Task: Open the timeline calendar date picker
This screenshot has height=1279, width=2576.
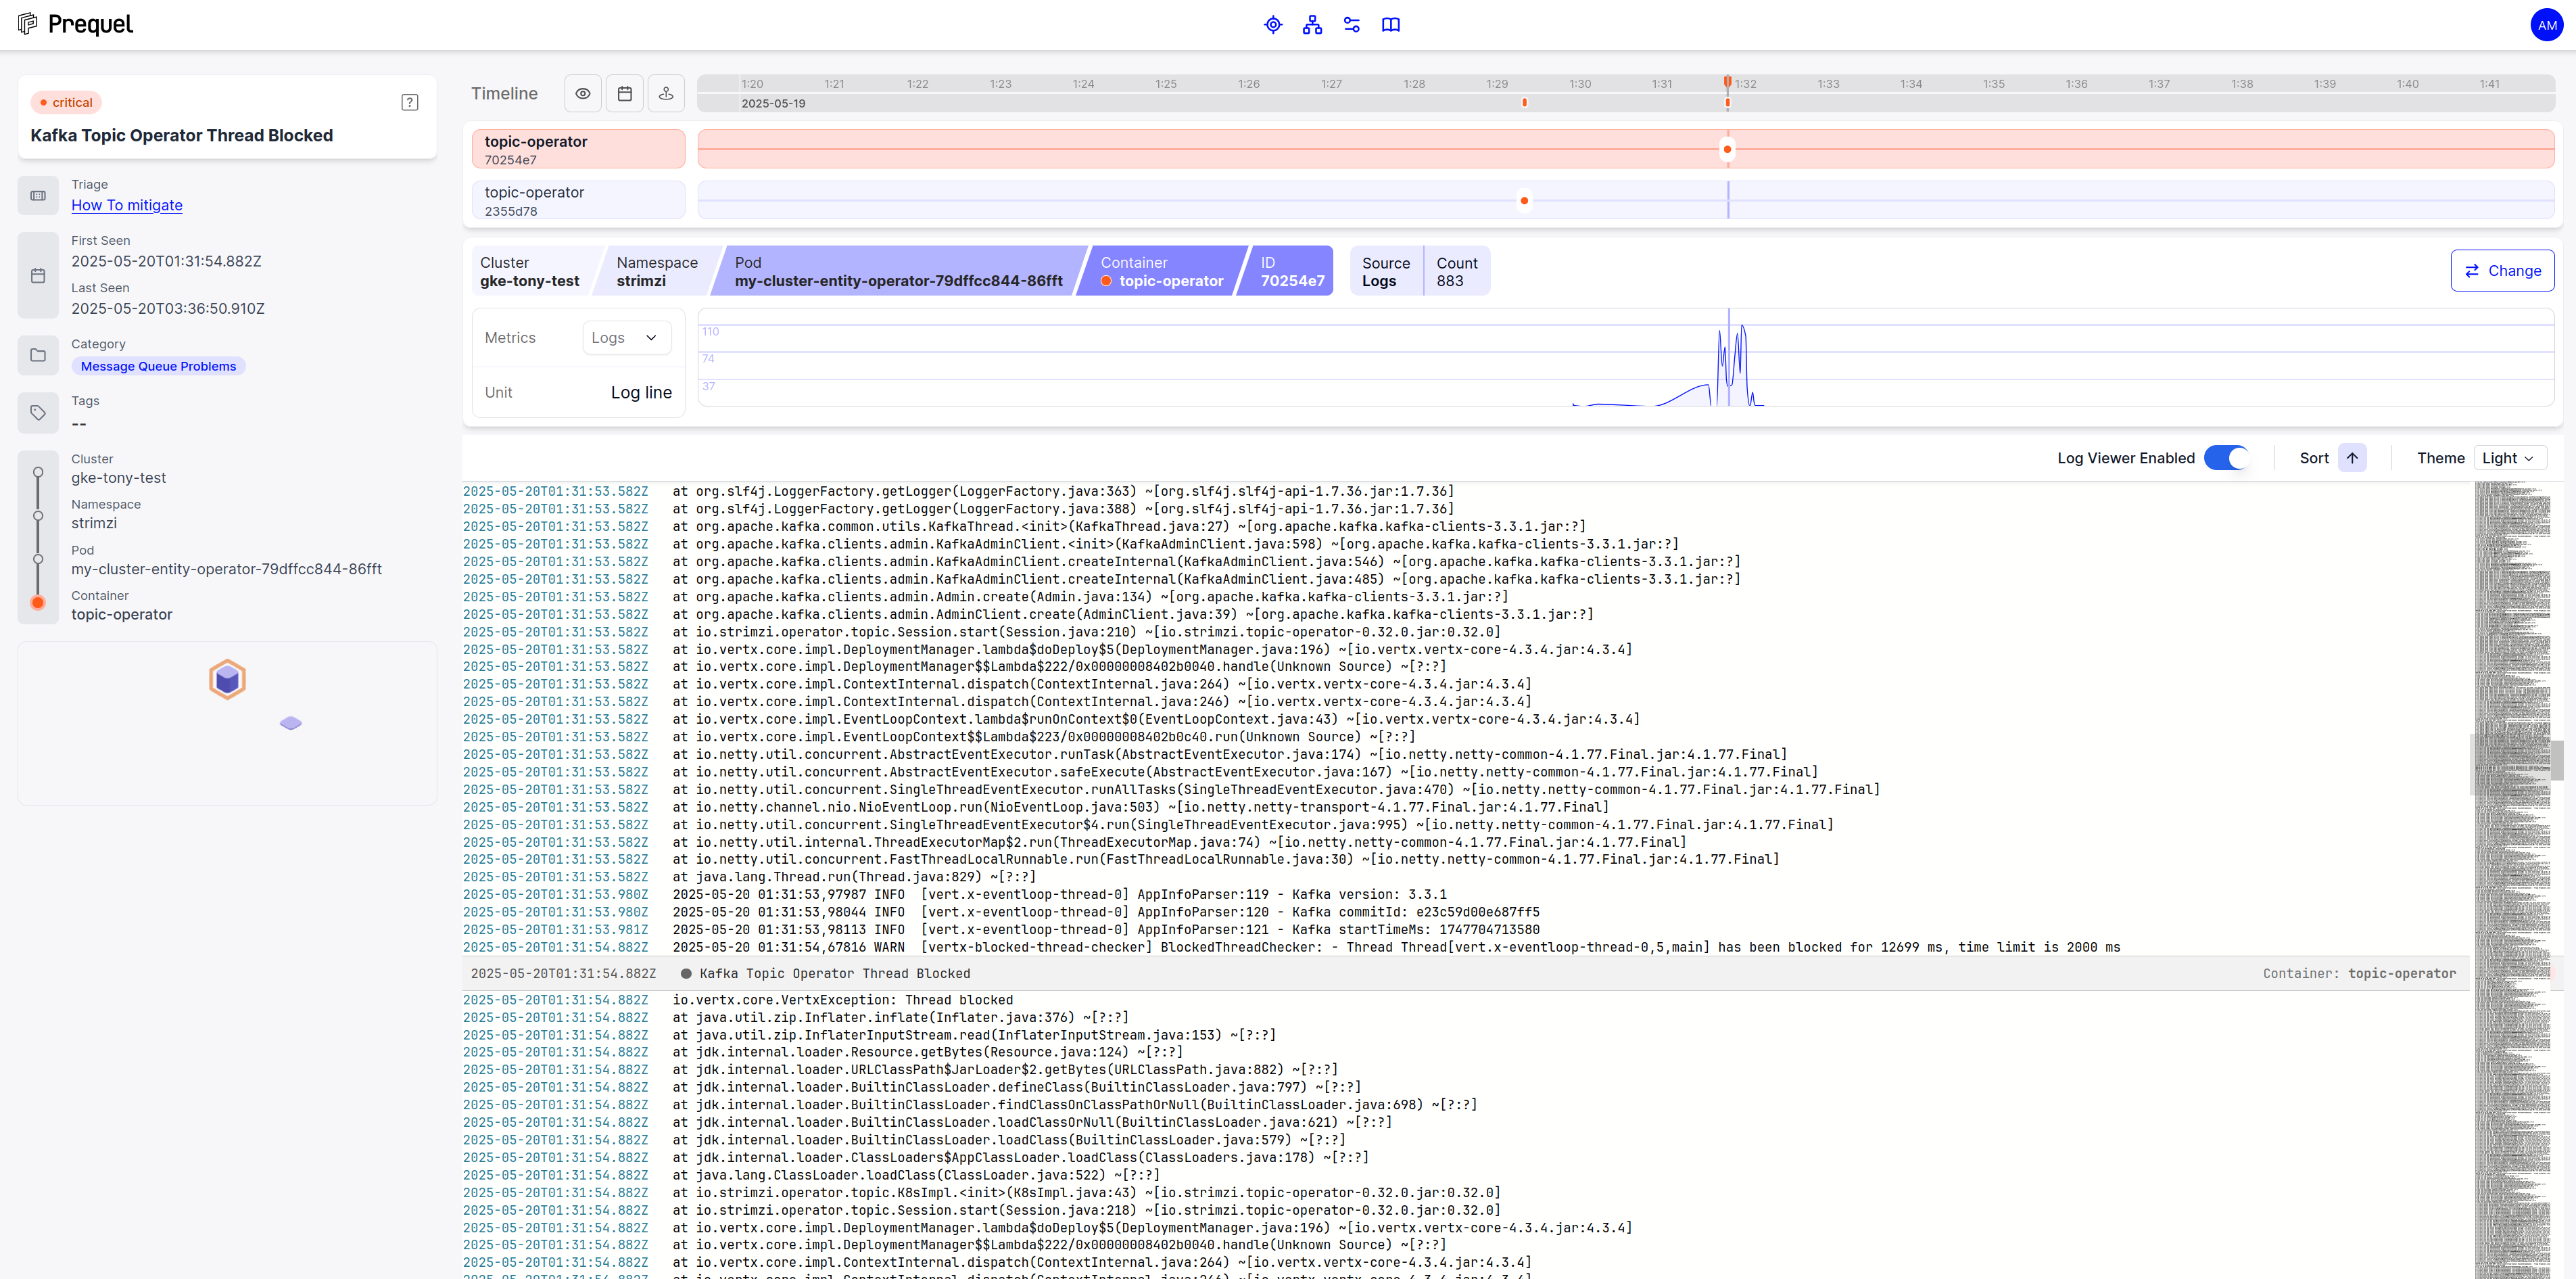Action: (625, 93)
